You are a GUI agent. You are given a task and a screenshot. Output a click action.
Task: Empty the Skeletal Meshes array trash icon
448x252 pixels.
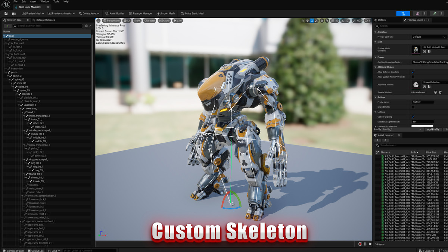tap(440, 92)
